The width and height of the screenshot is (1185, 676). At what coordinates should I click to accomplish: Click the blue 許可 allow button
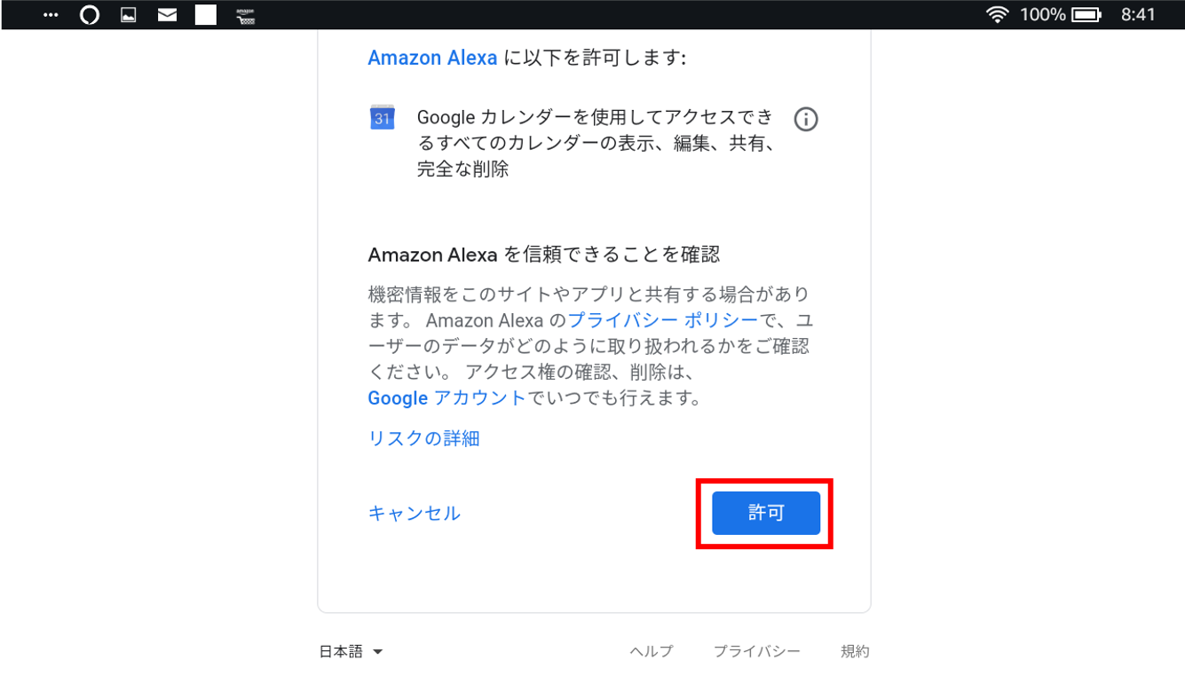(x=765, y=513)
